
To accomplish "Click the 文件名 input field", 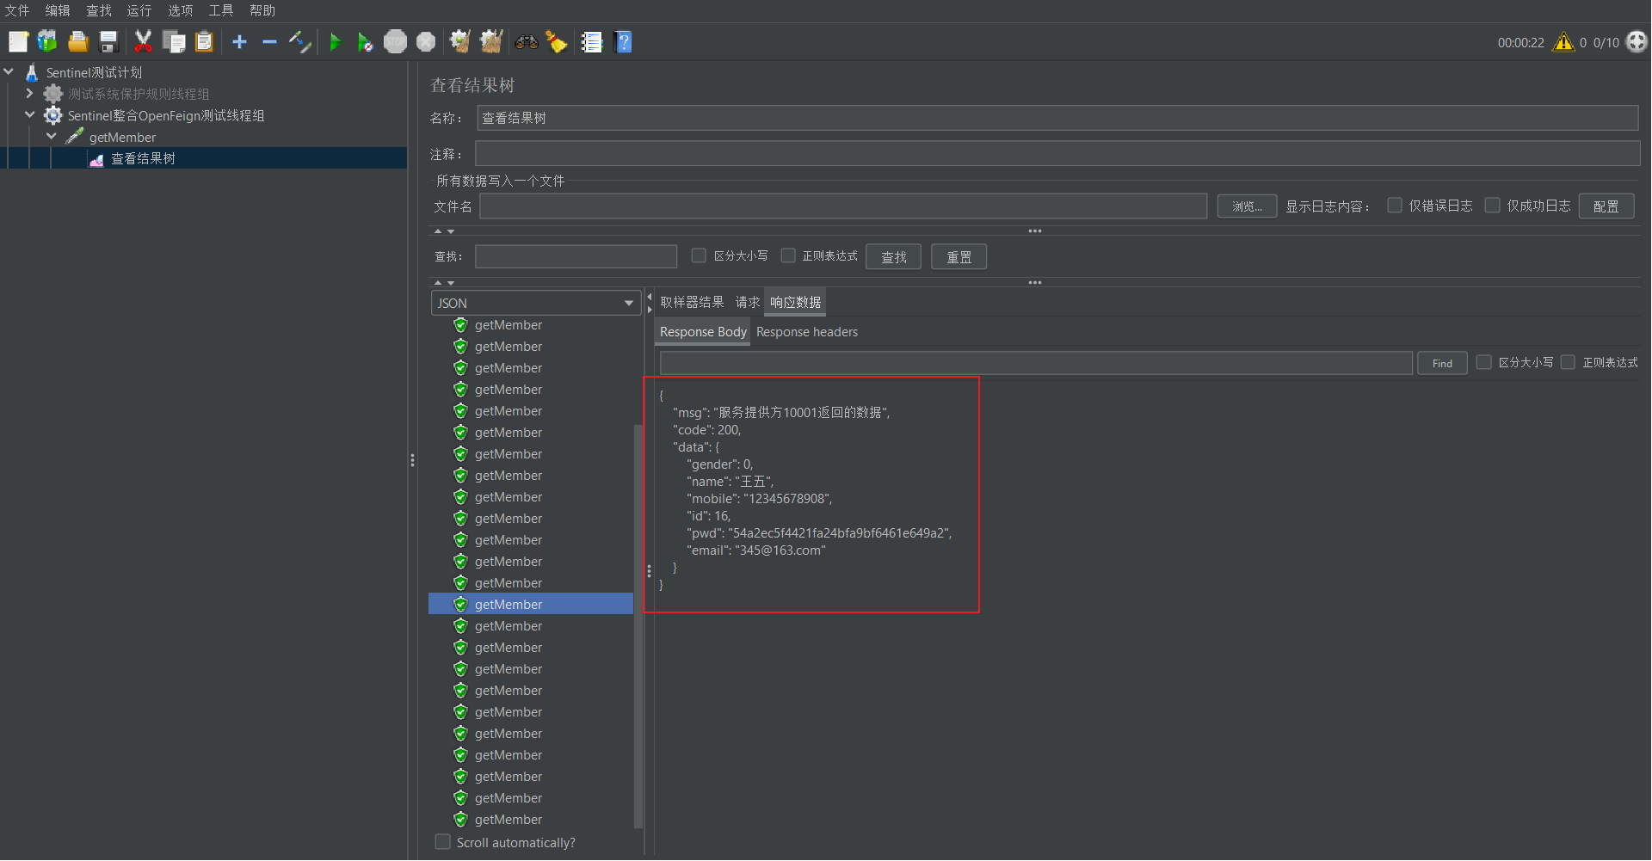I will [x=842, y=206].
